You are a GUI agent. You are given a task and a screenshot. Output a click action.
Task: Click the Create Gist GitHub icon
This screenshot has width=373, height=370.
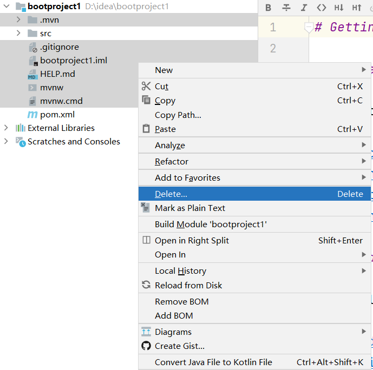click(x=146, y=346)
